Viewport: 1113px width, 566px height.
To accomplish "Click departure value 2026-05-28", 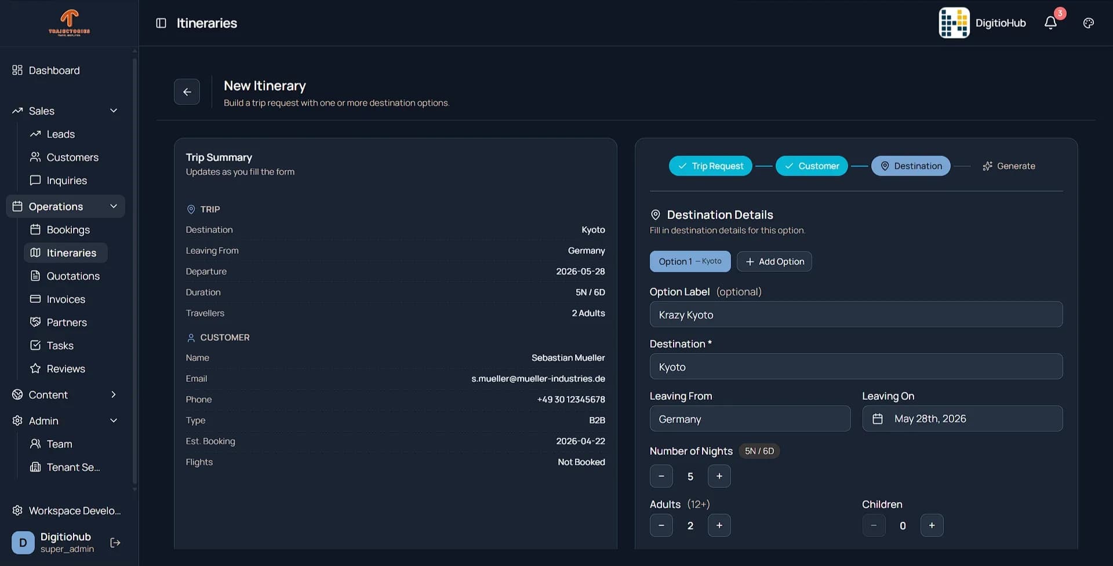I will [x=580, y=271].
